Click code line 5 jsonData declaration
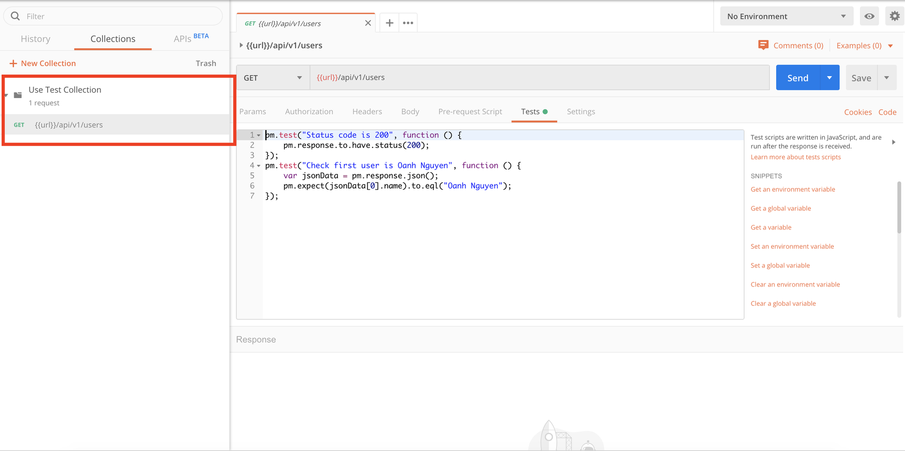The height and width of the screenshot is (451, 905). coord(360,176)
